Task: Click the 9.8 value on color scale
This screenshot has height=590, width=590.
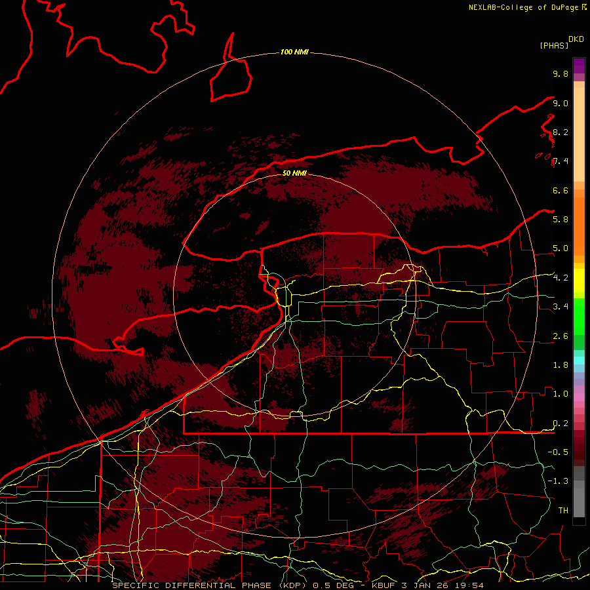Action: [x=560, y=74]
